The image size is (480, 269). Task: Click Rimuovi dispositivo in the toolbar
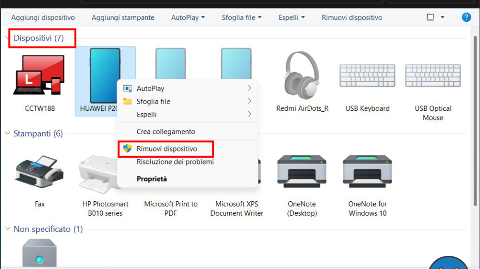[x=352, y=18]
